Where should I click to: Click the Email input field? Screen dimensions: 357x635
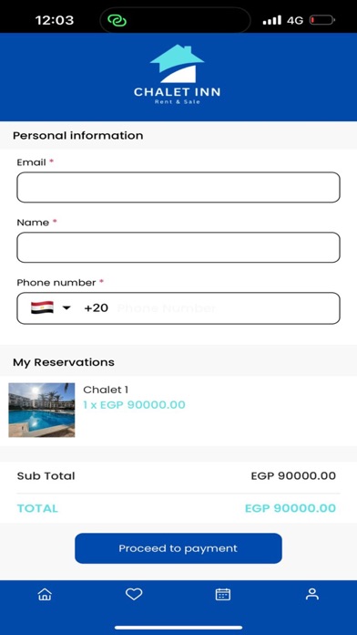tap(178, 187)
